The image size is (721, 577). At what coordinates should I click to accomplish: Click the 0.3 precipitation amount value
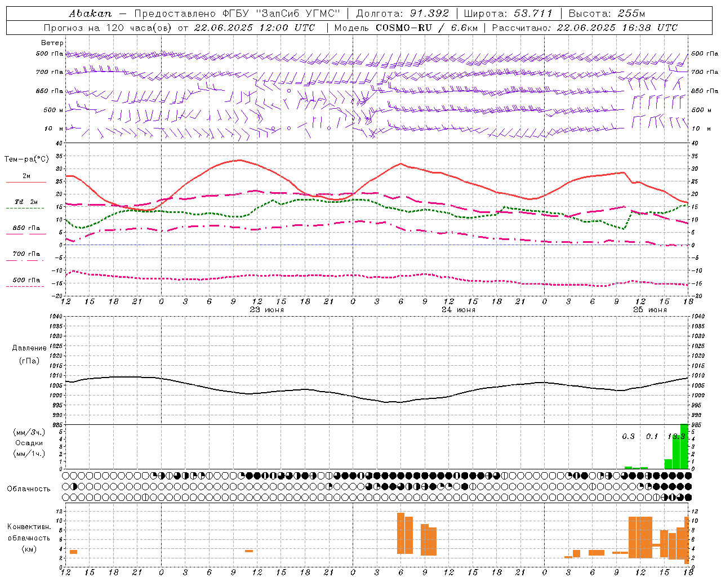coord(628,437)
